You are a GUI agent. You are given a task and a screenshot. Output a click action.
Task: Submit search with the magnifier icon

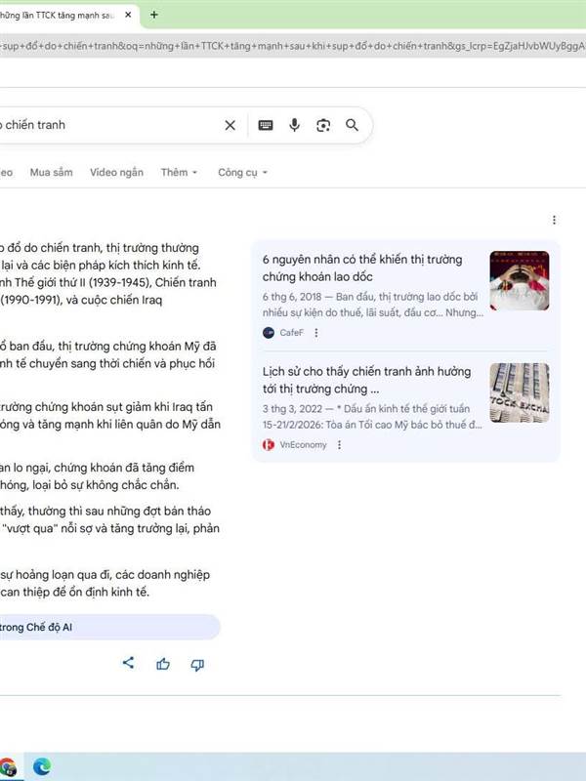pyautogui.click(x=352, y=125)
